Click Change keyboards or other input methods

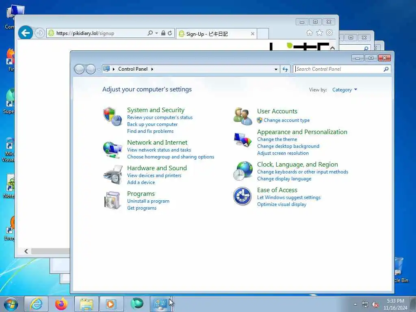[x=302, y=172]
